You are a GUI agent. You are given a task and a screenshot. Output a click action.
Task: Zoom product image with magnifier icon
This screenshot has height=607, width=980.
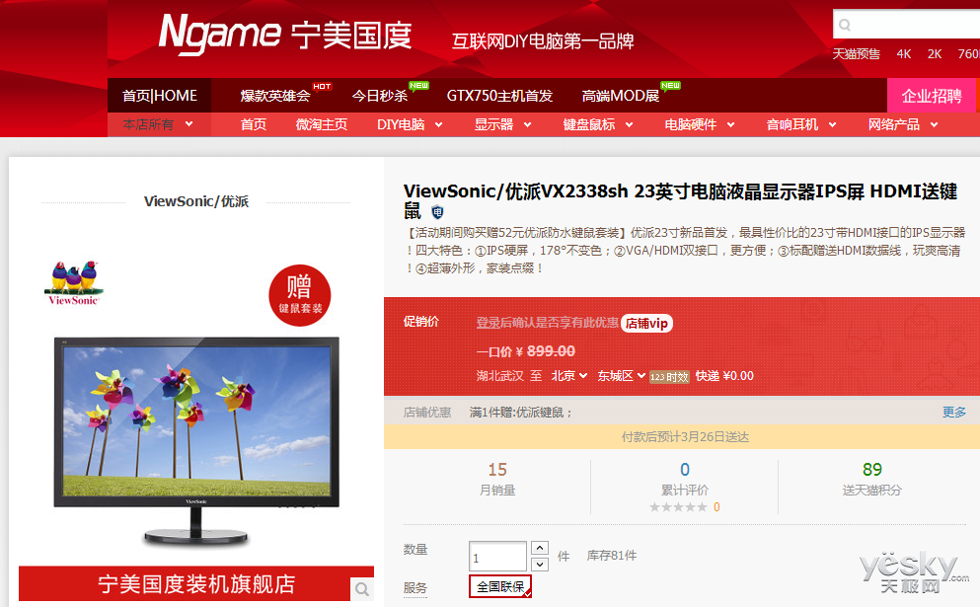[362, 589]
